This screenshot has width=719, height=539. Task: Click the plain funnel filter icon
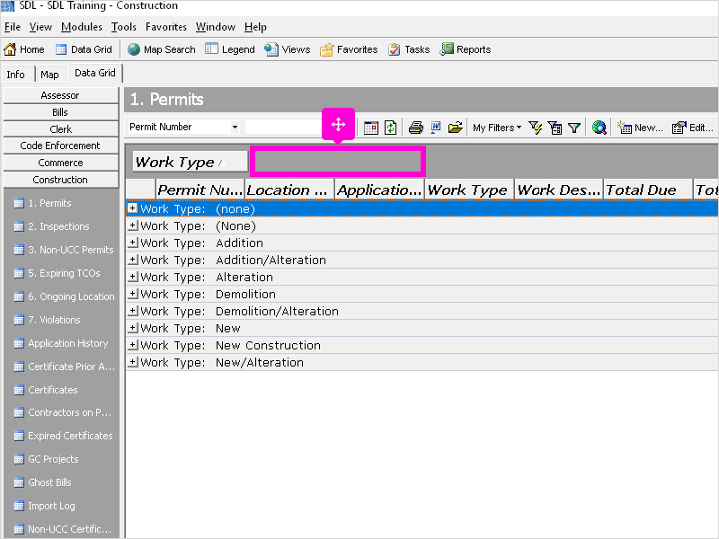tap(574, 128)
